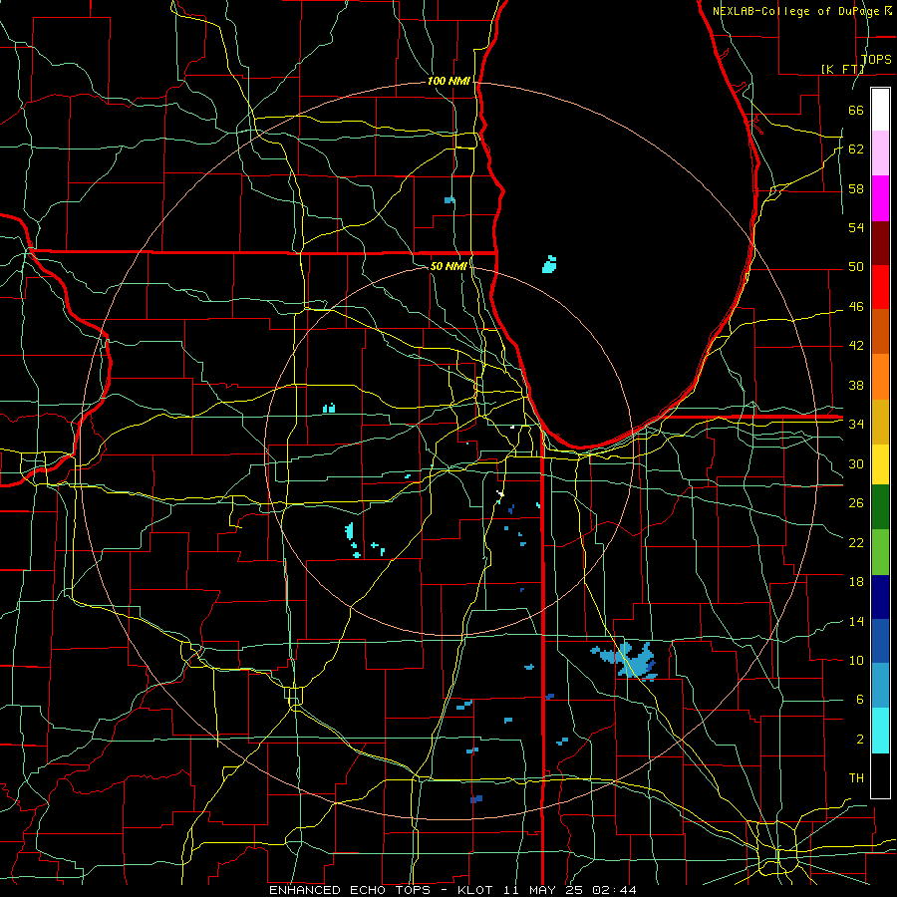Click the cyan echo over the lake
897x897 pixels.
click(x=549, y=264)
